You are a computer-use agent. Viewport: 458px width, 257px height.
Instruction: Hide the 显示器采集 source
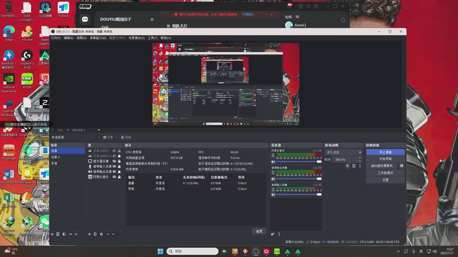tap(114, 161)
